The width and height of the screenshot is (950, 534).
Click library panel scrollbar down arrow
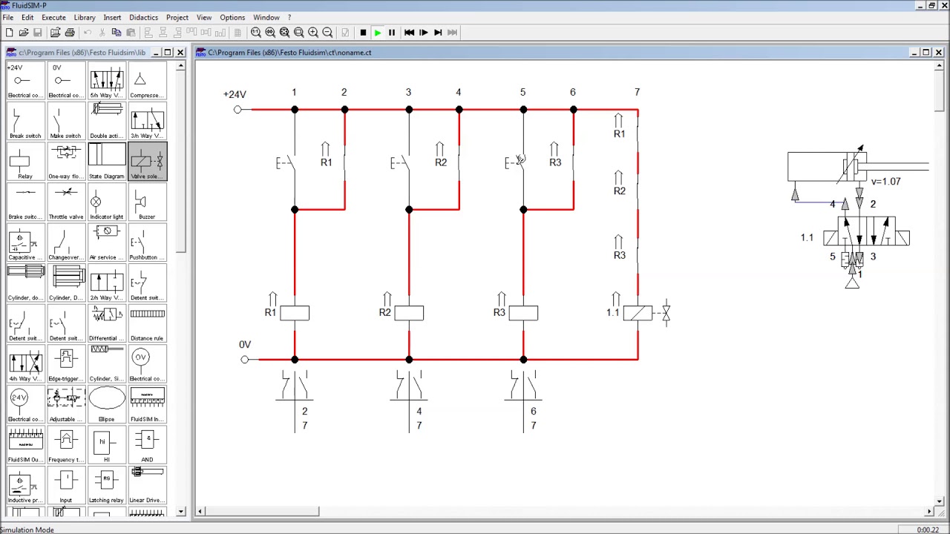point(181,511)
